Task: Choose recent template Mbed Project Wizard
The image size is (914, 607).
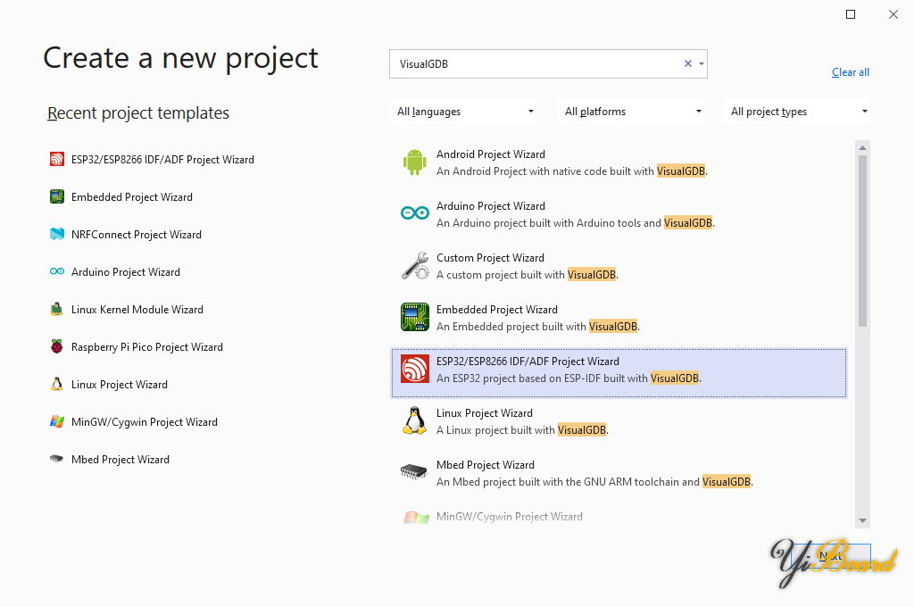Action: click(110, 459)
